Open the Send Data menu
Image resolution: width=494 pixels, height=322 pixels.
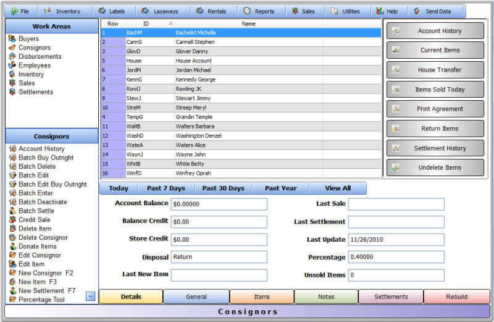click(432, 11)
